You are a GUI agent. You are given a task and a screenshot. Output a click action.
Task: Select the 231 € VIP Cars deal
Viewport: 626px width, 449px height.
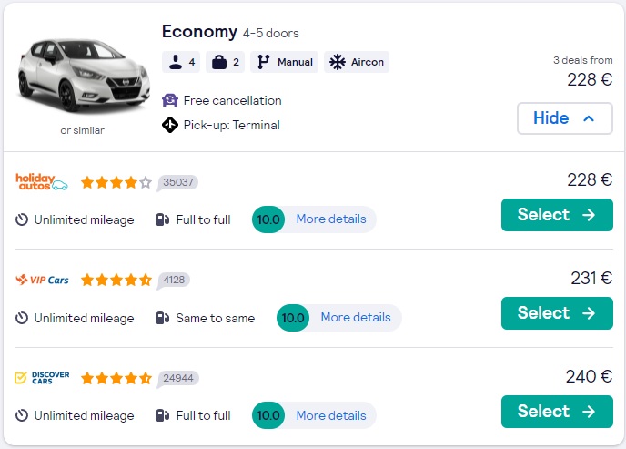point(556,313)
